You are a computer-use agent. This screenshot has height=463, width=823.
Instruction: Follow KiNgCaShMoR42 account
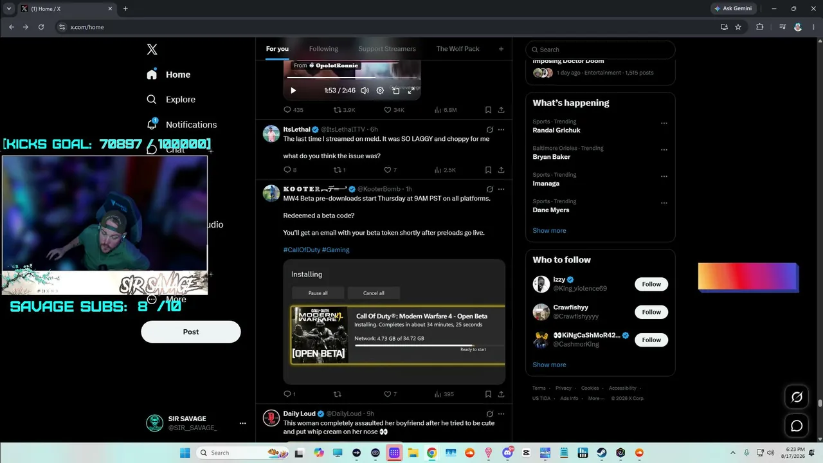[x=651, y=340]
